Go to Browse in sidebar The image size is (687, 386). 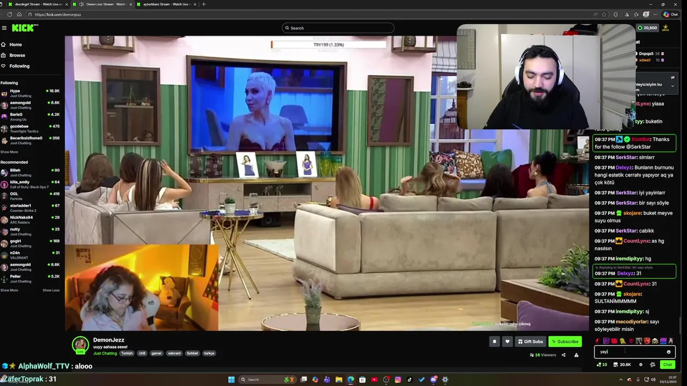click(x=13, y=55)
